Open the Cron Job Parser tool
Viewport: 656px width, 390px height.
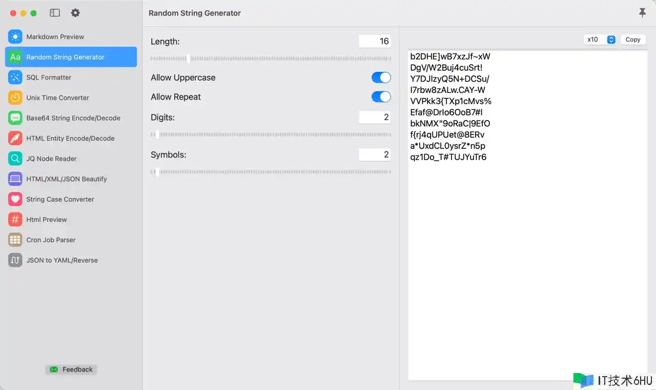(71, 240)
